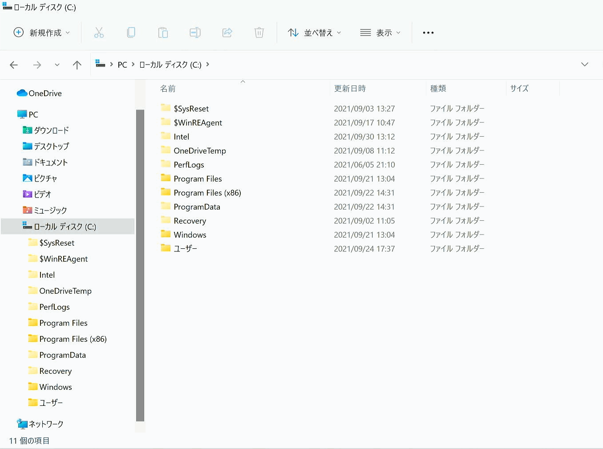Expand address bar history dropdown
The image size is (603, 449).
585,65
